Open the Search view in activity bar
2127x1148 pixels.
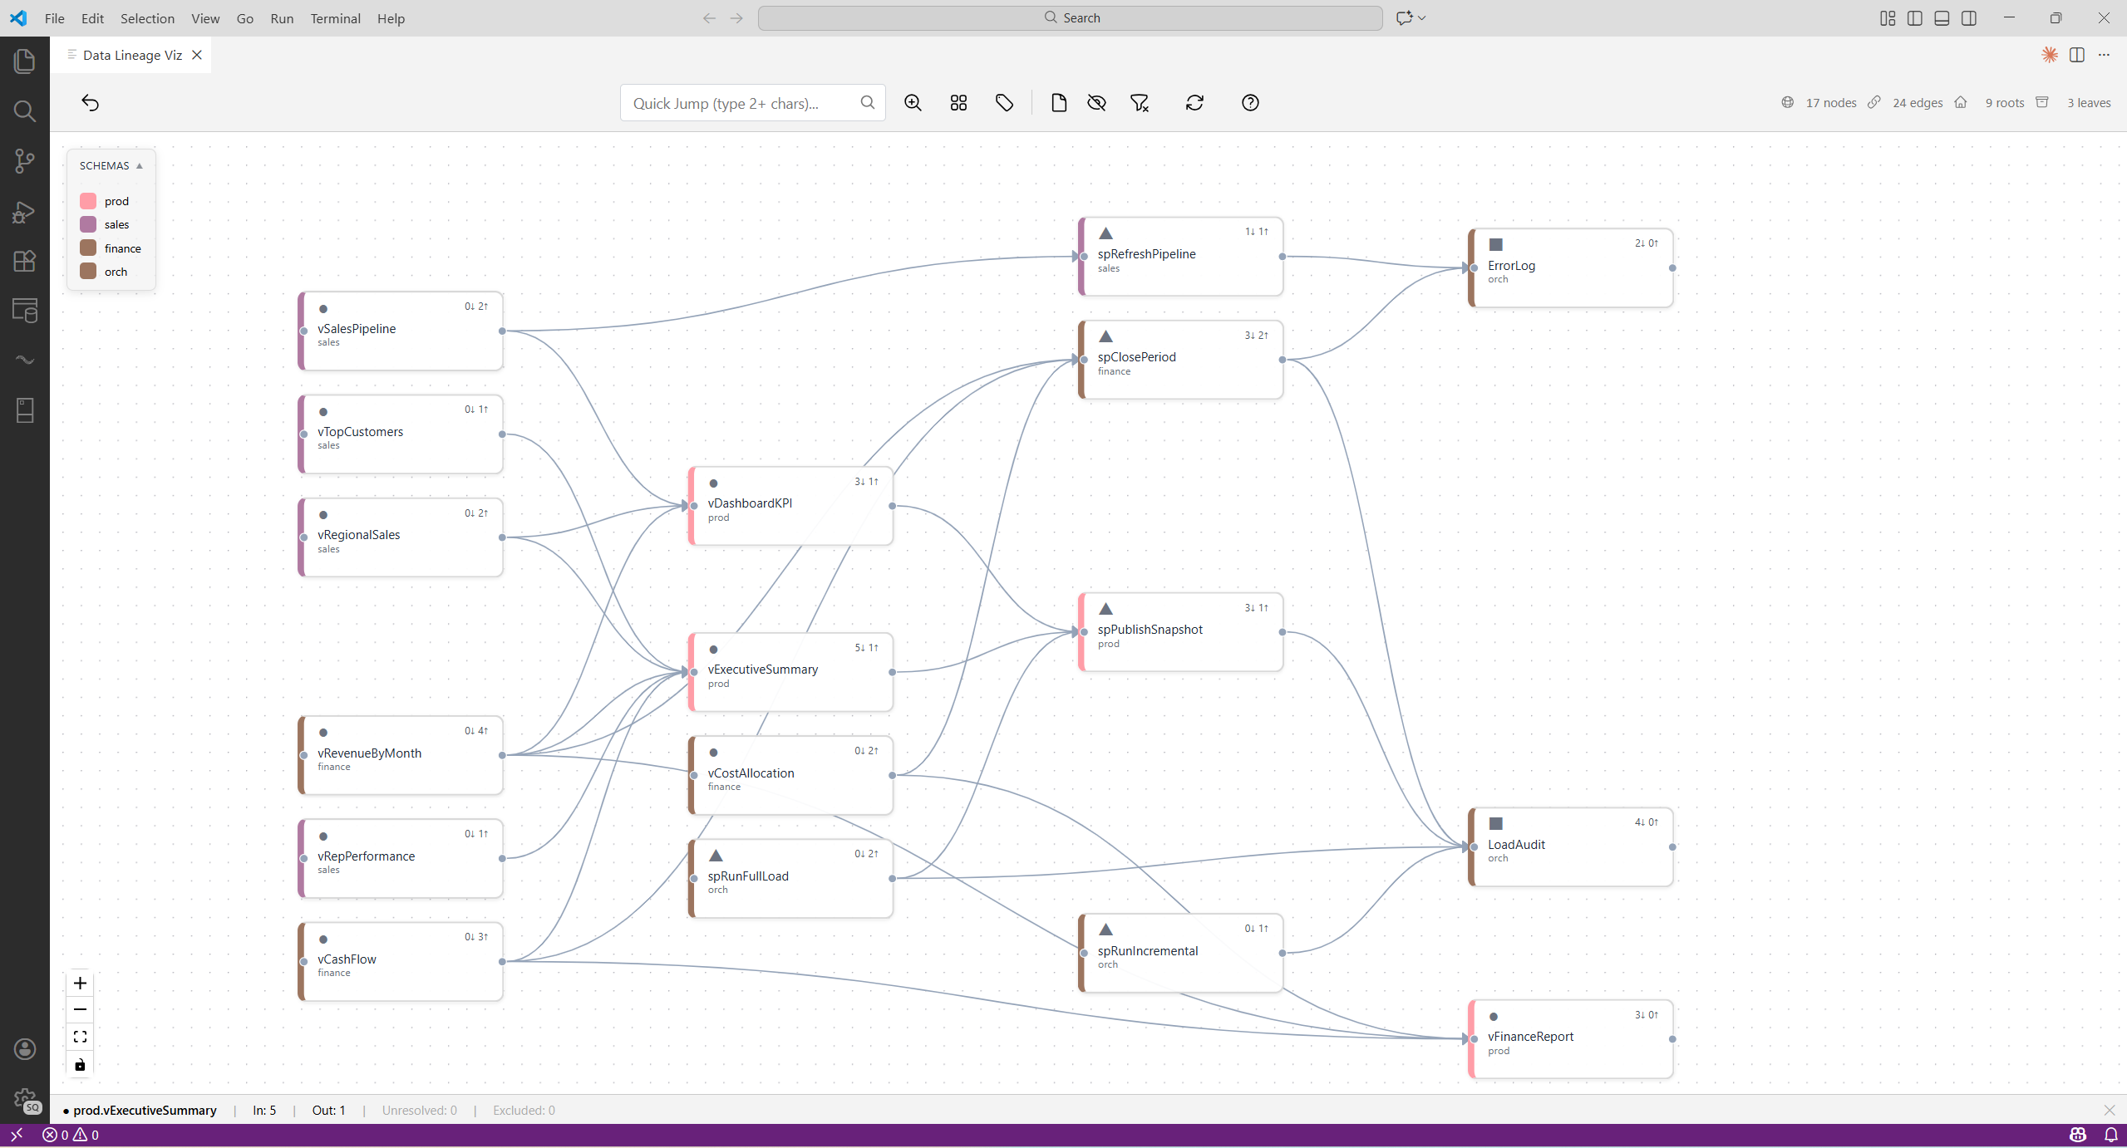pyautogui.click(x=25, y=110)
